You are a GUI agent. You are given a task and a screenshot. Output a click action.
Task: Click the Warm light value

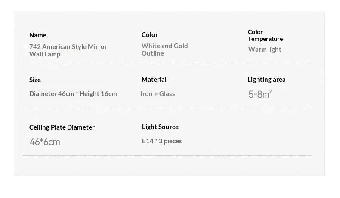coord(265,49)
